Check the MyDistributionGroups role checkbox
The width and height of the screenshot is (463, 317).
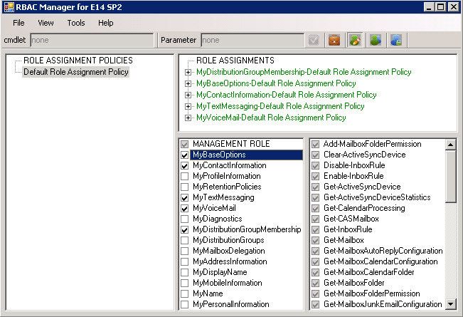[184, 240]
